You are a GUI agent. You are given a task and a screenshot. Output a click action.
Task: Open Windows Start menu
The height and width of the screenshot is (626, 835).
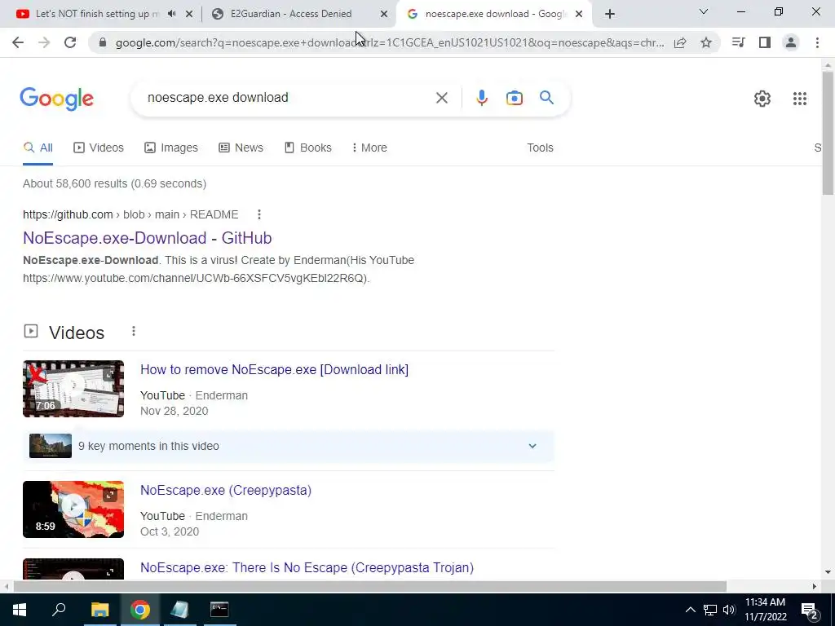coord(20,610)
